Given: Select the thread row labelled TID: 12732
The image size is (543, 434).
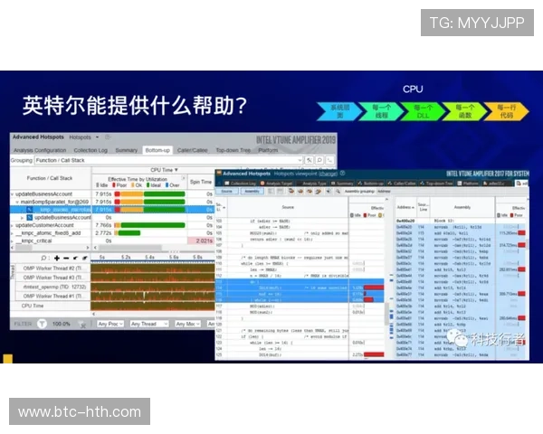Looking at the screenshot, I should click(x=54, y=287).
